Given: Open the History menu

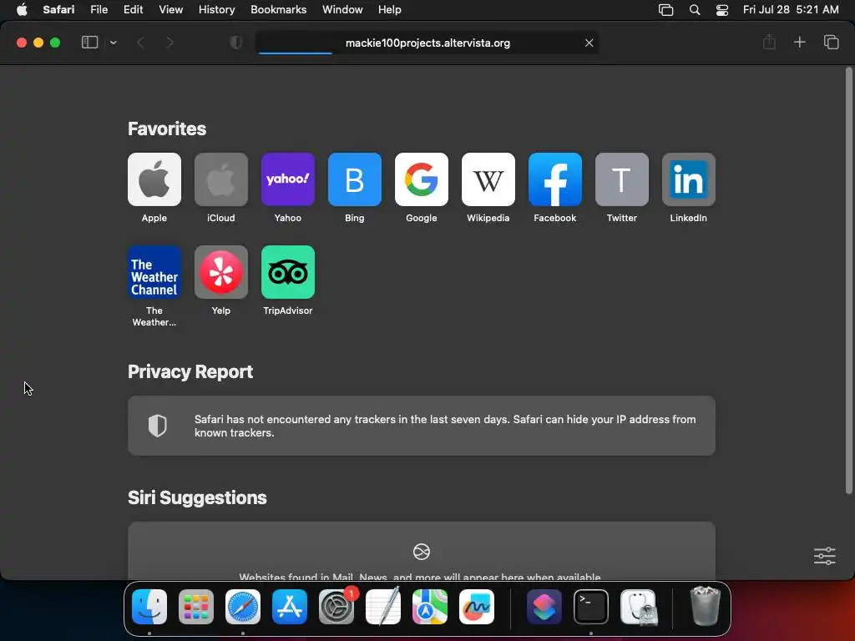Looking at the screenshot, I should 216,10.
